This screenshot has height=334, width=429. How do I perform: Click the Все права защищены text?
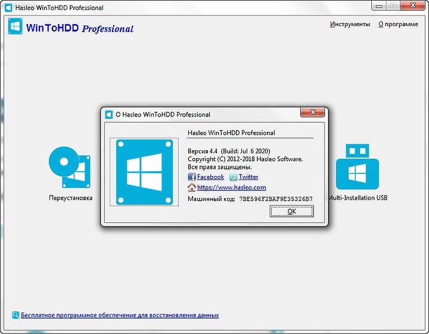220,167
